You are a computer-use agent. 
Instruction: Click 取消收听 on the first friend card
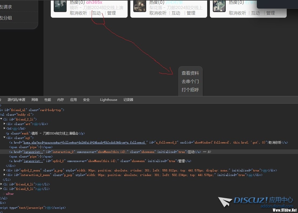[x=78, y=13]
